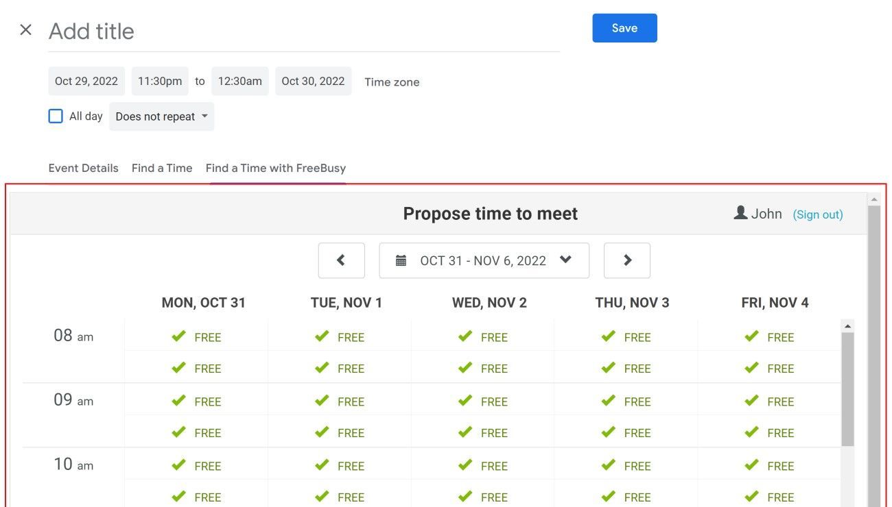
Task: Select Friday 10 am FREE checkmark slot
Action: (752, 465)
